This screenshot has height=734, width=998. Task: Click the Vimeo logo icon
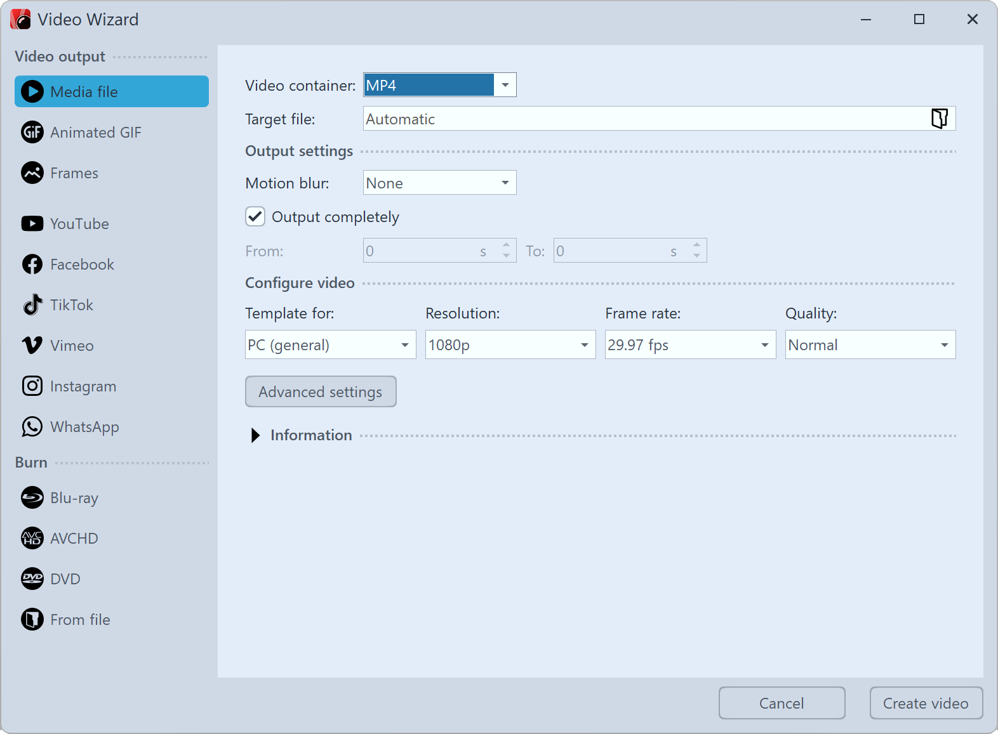pos(32,345)
